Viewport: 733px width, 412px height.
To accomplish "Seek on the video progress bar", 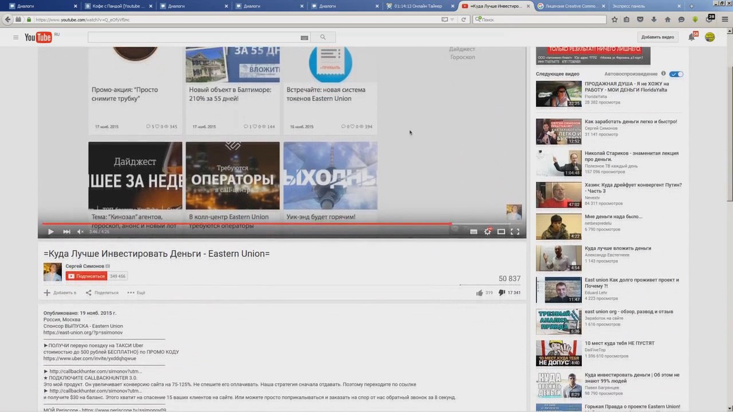I will click(x=282, y=224).
